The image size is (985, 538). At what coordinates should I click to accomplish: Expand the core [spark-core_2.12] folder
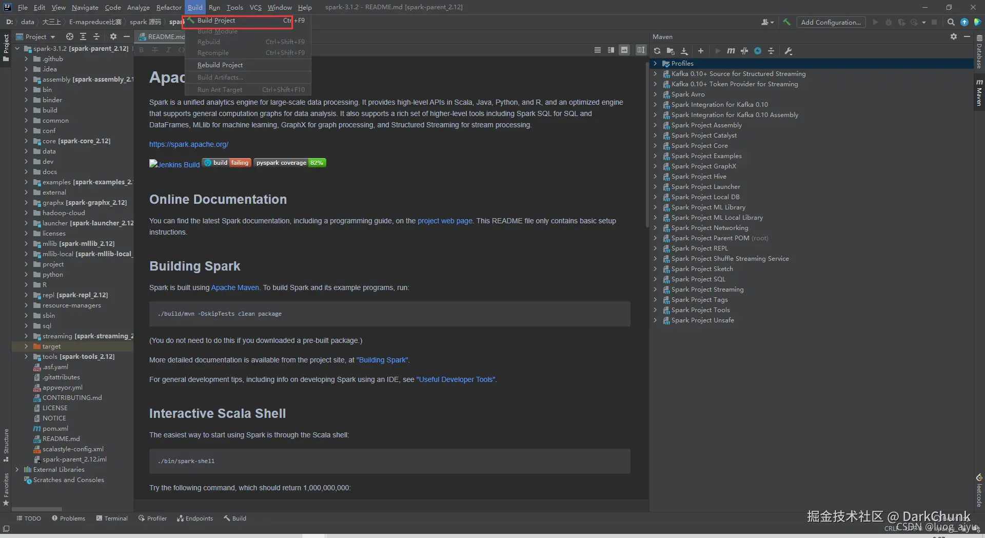pyautogui.click(x=26, y=141)
